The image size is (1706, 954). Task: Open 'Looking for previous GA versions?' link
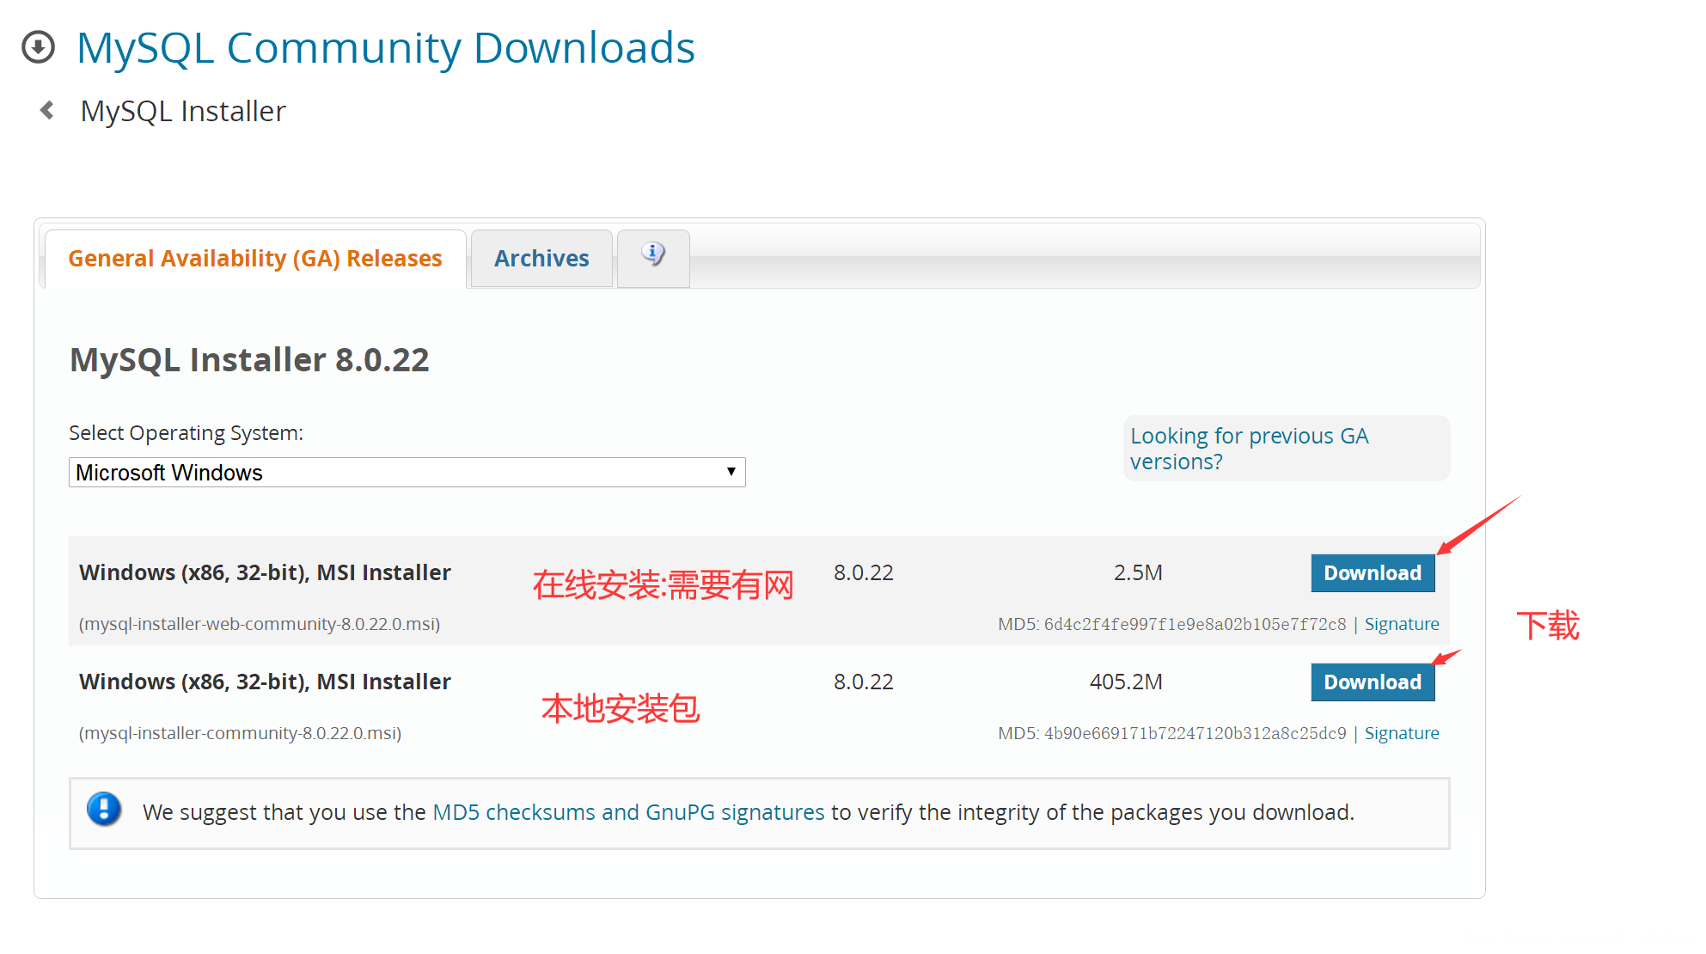[x=1249, y=449]
